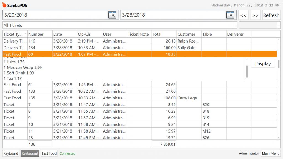Sort by the Op-Cls column header
The height and width of the screenshot is (159, 283).
click(90, 34)
